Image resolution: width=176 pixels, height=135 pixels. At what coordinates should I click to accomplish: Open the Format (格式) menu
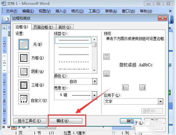[x=77, y=11]
